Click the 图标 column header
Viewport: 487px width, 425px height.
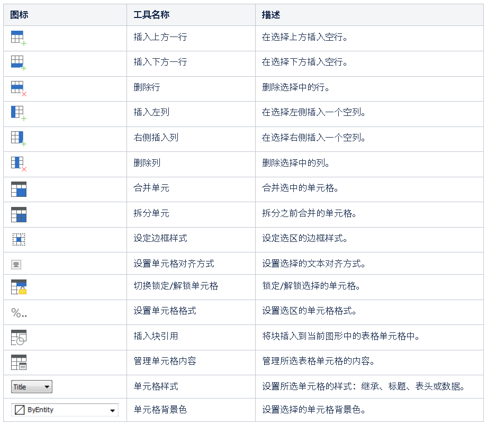19,15
